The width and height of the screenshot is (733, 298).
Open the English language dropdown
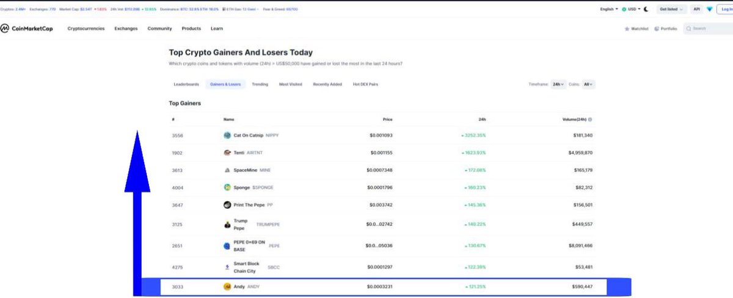(x=609, y=10)
